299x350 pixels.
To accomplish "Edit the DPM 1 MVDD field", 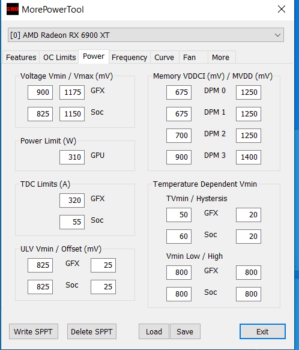I will [x=249, y=114].
